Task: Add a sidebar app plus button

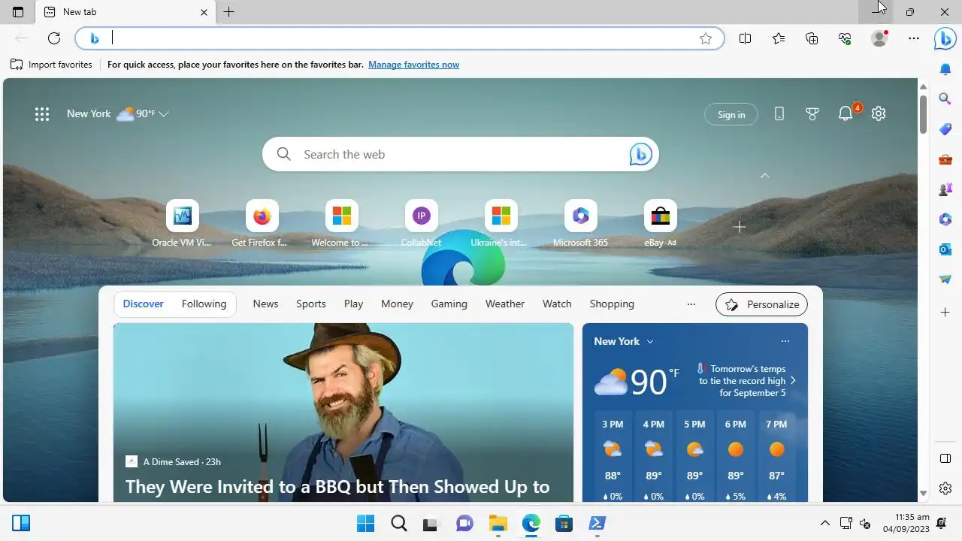Action: (x=945, y=312)
